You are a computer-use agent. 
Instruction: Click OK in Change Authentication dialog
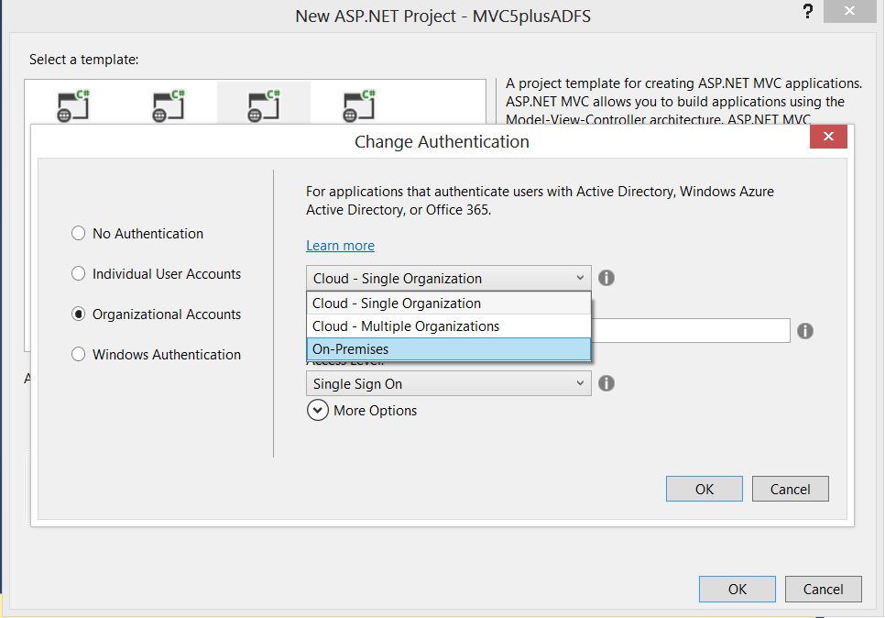(x=705, y=490)
